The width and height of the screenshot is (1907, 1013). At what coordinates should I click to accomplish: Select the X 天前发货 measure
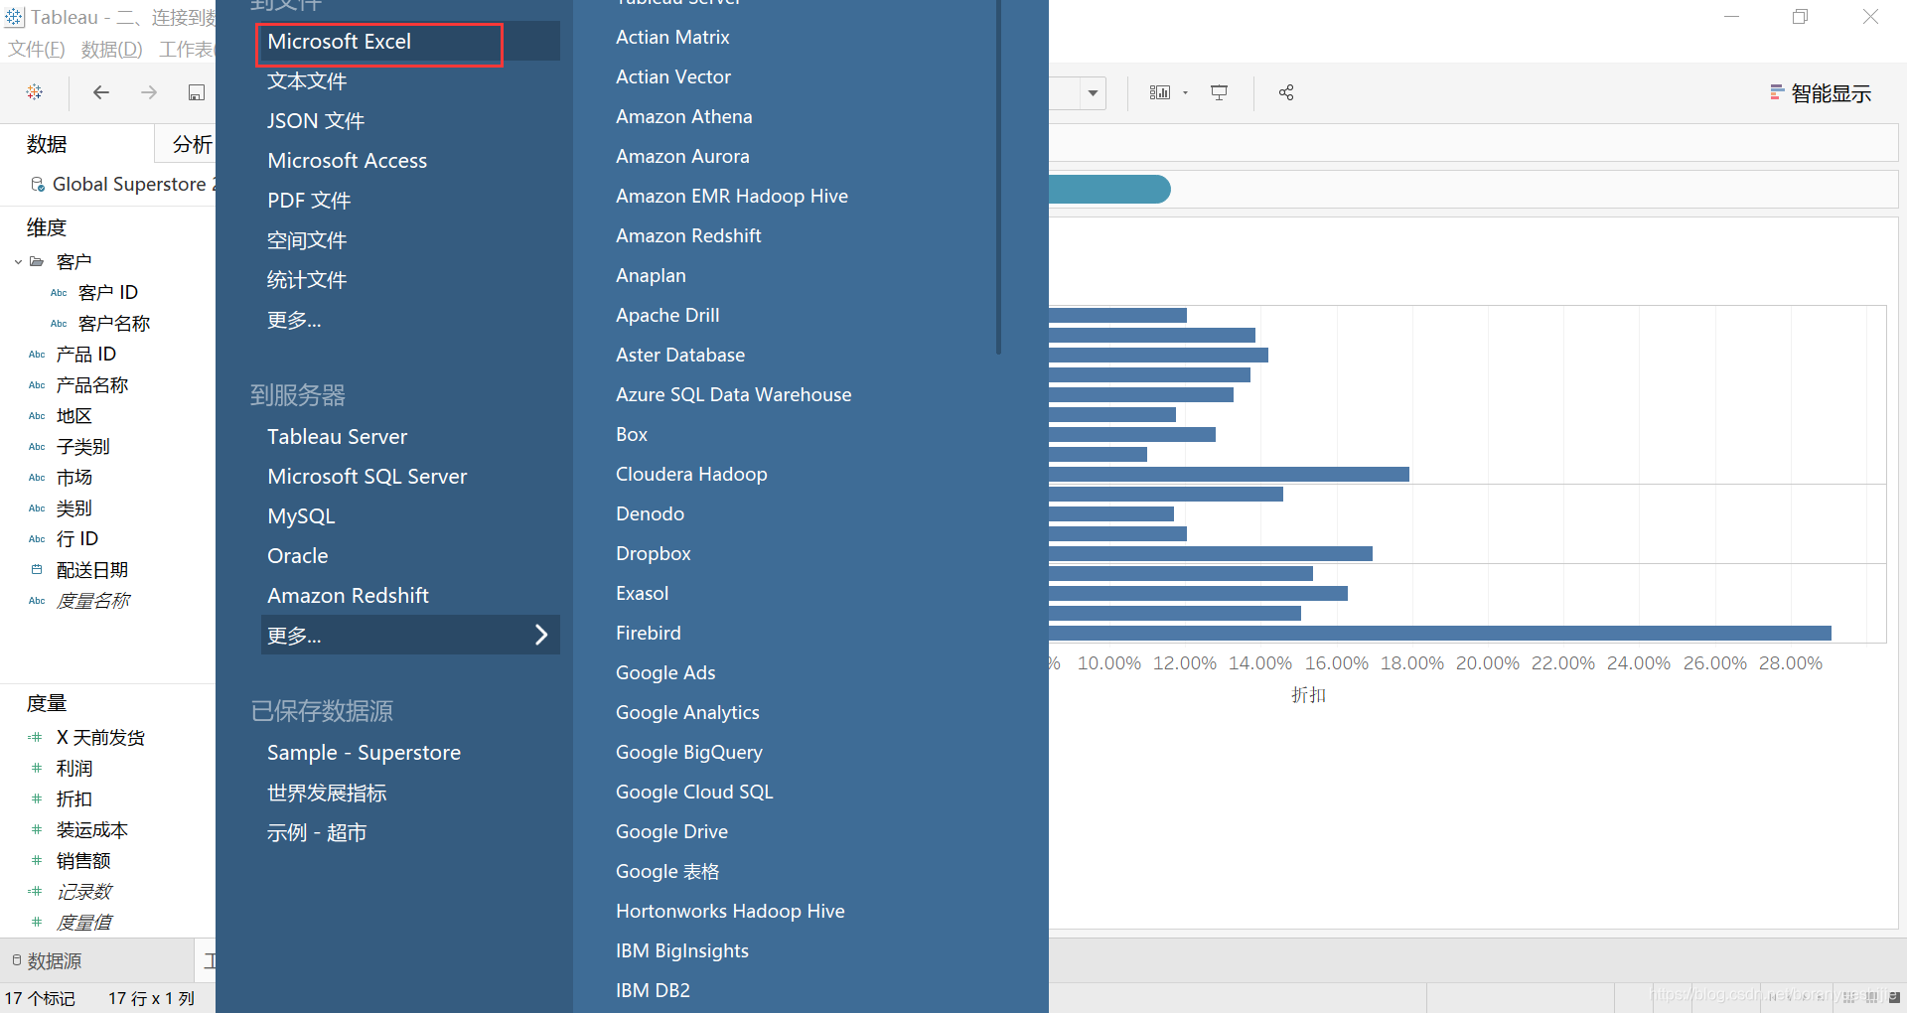pyautogui.click(x=100, y=738)
